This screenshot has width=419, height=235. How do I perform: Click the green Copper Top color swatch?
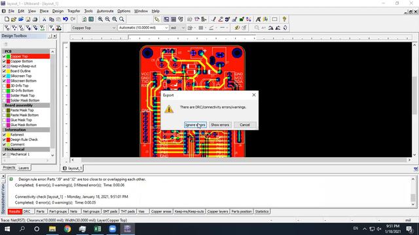(x=9, y=57)
